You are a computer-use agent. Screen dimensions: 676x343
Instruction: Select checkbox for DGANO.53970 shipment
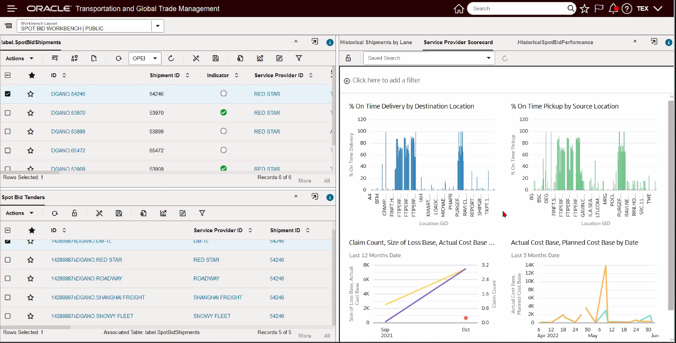coord(8,113)
